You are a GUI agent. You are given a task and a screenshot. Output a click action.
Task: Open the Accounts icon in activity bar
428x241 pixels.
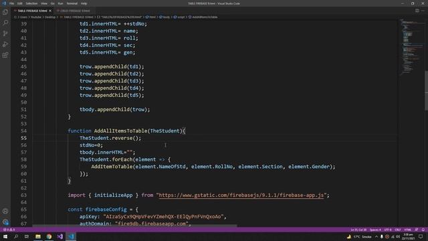tap(5, 212)
